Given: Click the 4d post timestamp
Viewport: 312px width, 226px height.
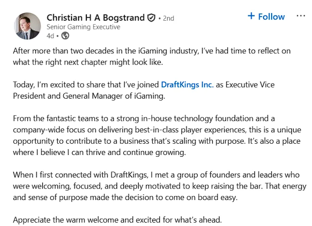Looking at the screenshot, I should (x=50, y=36).
